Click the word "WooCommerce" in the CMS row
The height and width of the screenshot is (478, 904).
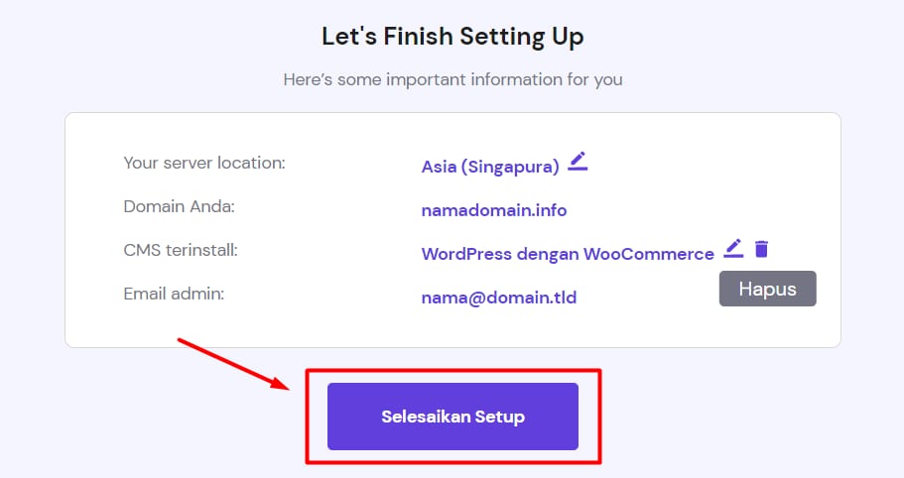[648, 254]
